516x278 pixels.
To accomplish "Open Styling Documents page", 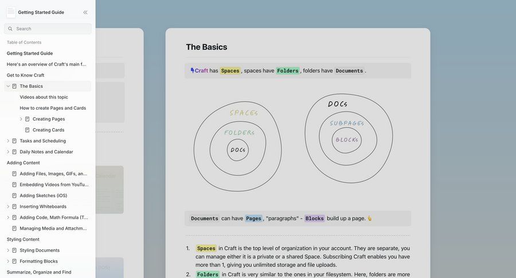I will pos(40,250).
